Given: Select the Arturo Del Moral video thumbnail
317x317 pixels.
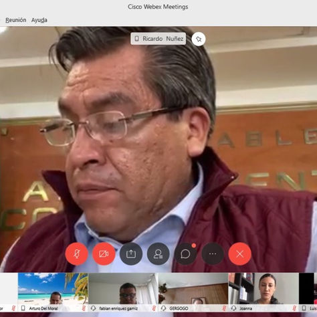Looking at the screenshot, I should click(53, 292).
